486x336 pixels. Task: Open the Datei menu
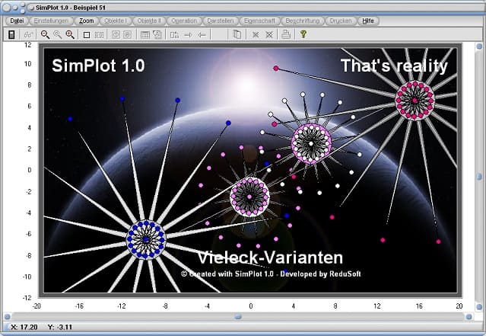coord(17,21)
